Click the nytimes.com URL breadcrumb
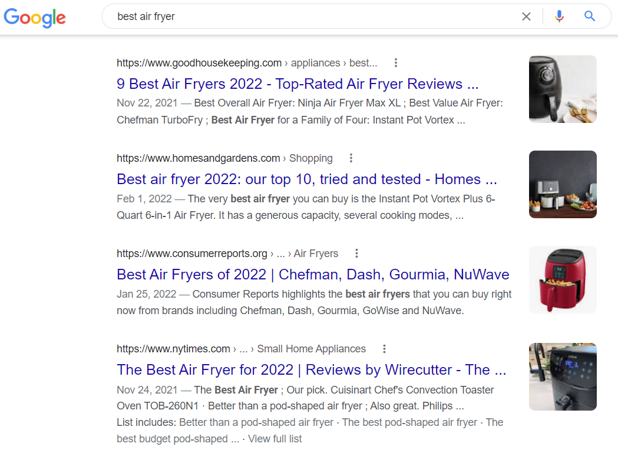 [x=241, y=349]
